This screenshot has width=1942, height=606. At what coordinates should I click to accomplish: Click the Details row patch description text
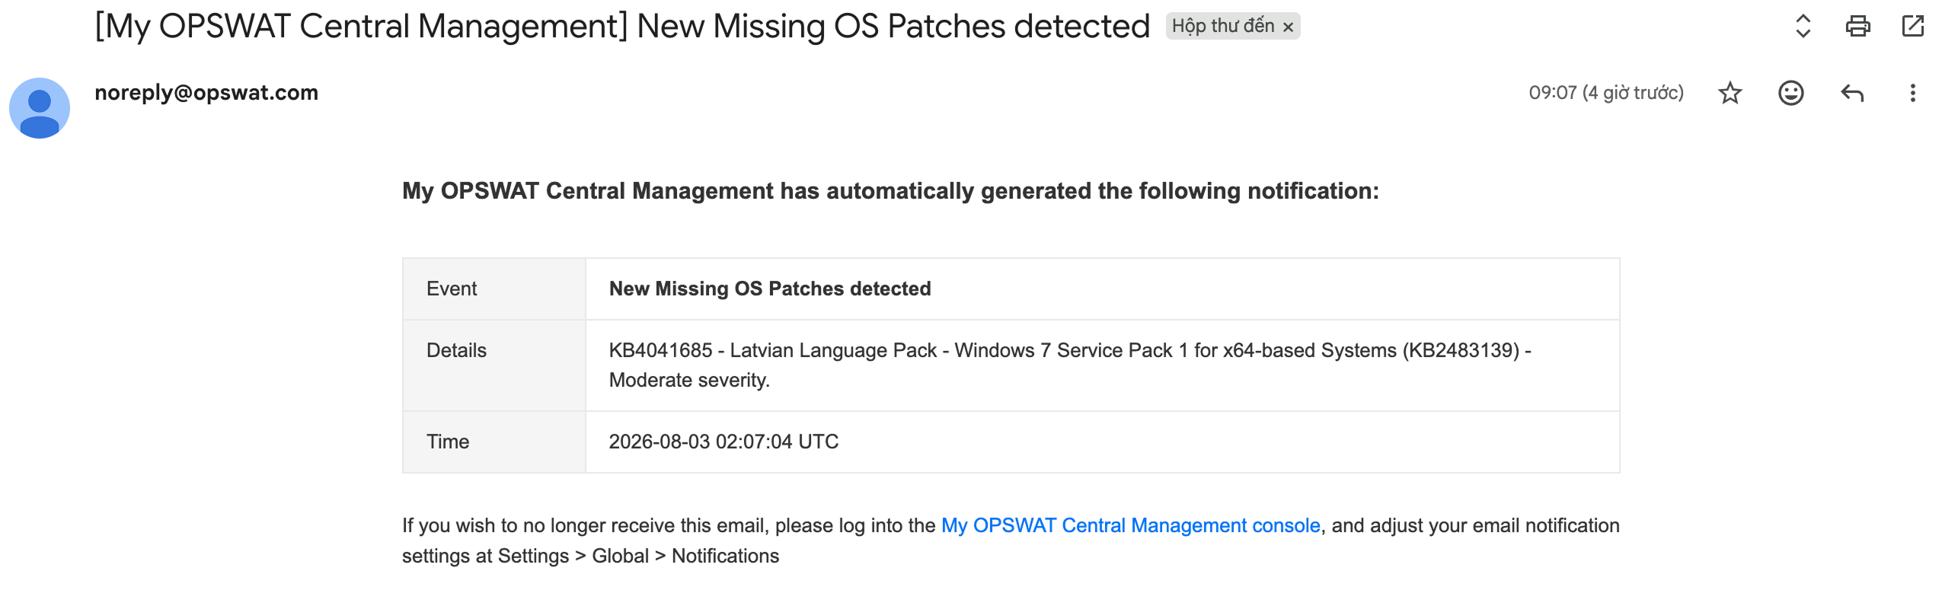tap(1069, 365)
